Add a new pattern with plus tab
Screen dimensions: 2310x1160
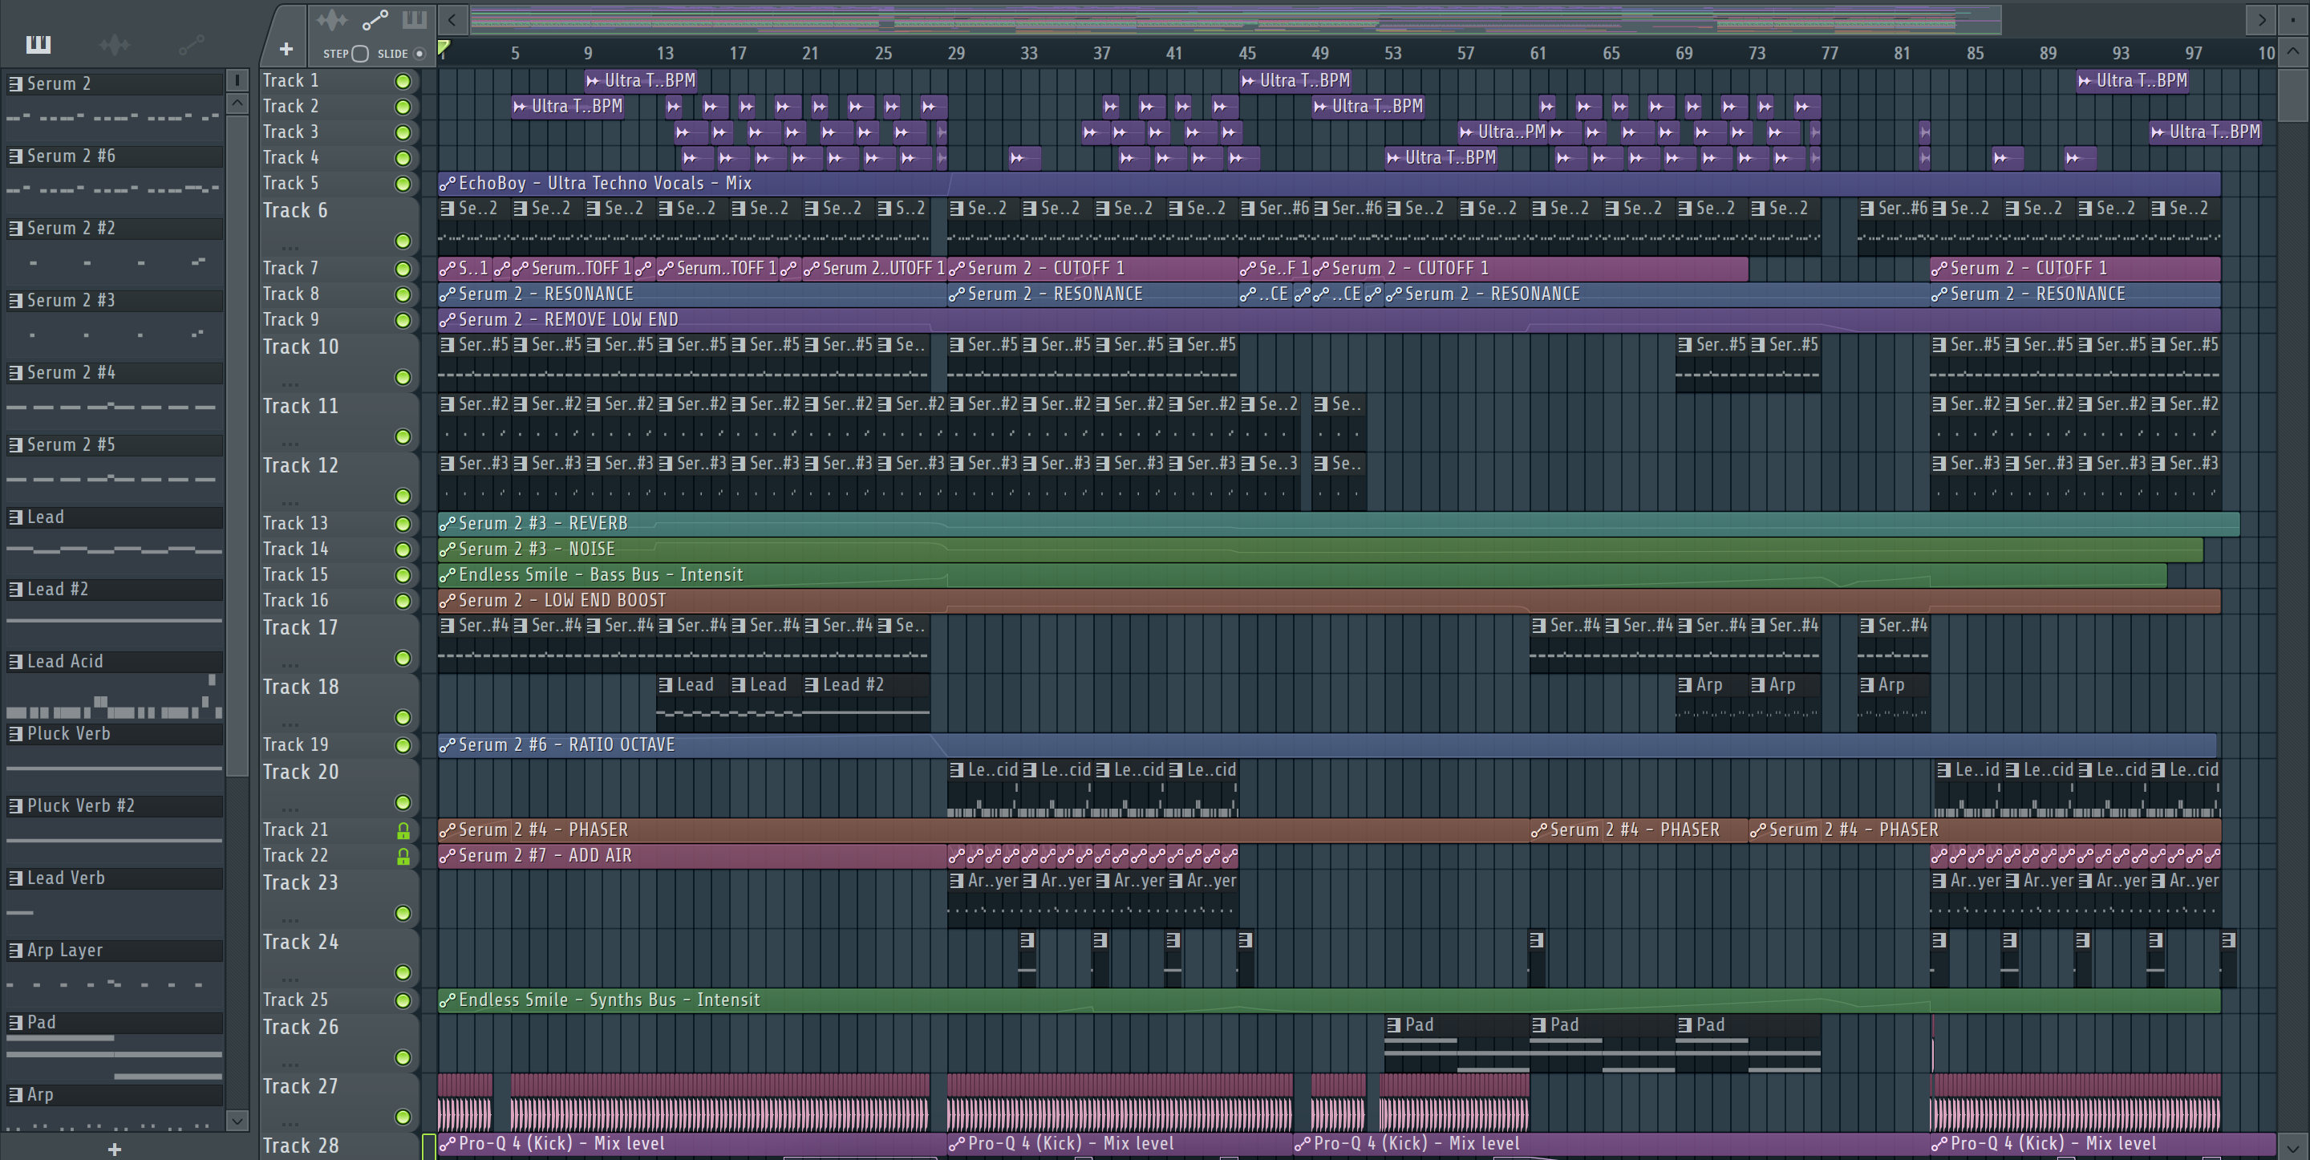286,48
